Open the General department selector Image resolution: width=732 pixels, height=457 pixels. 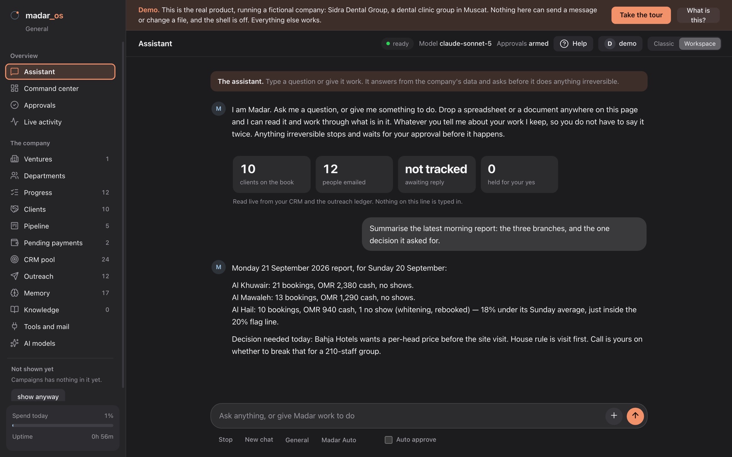click(x=297, y=440)
